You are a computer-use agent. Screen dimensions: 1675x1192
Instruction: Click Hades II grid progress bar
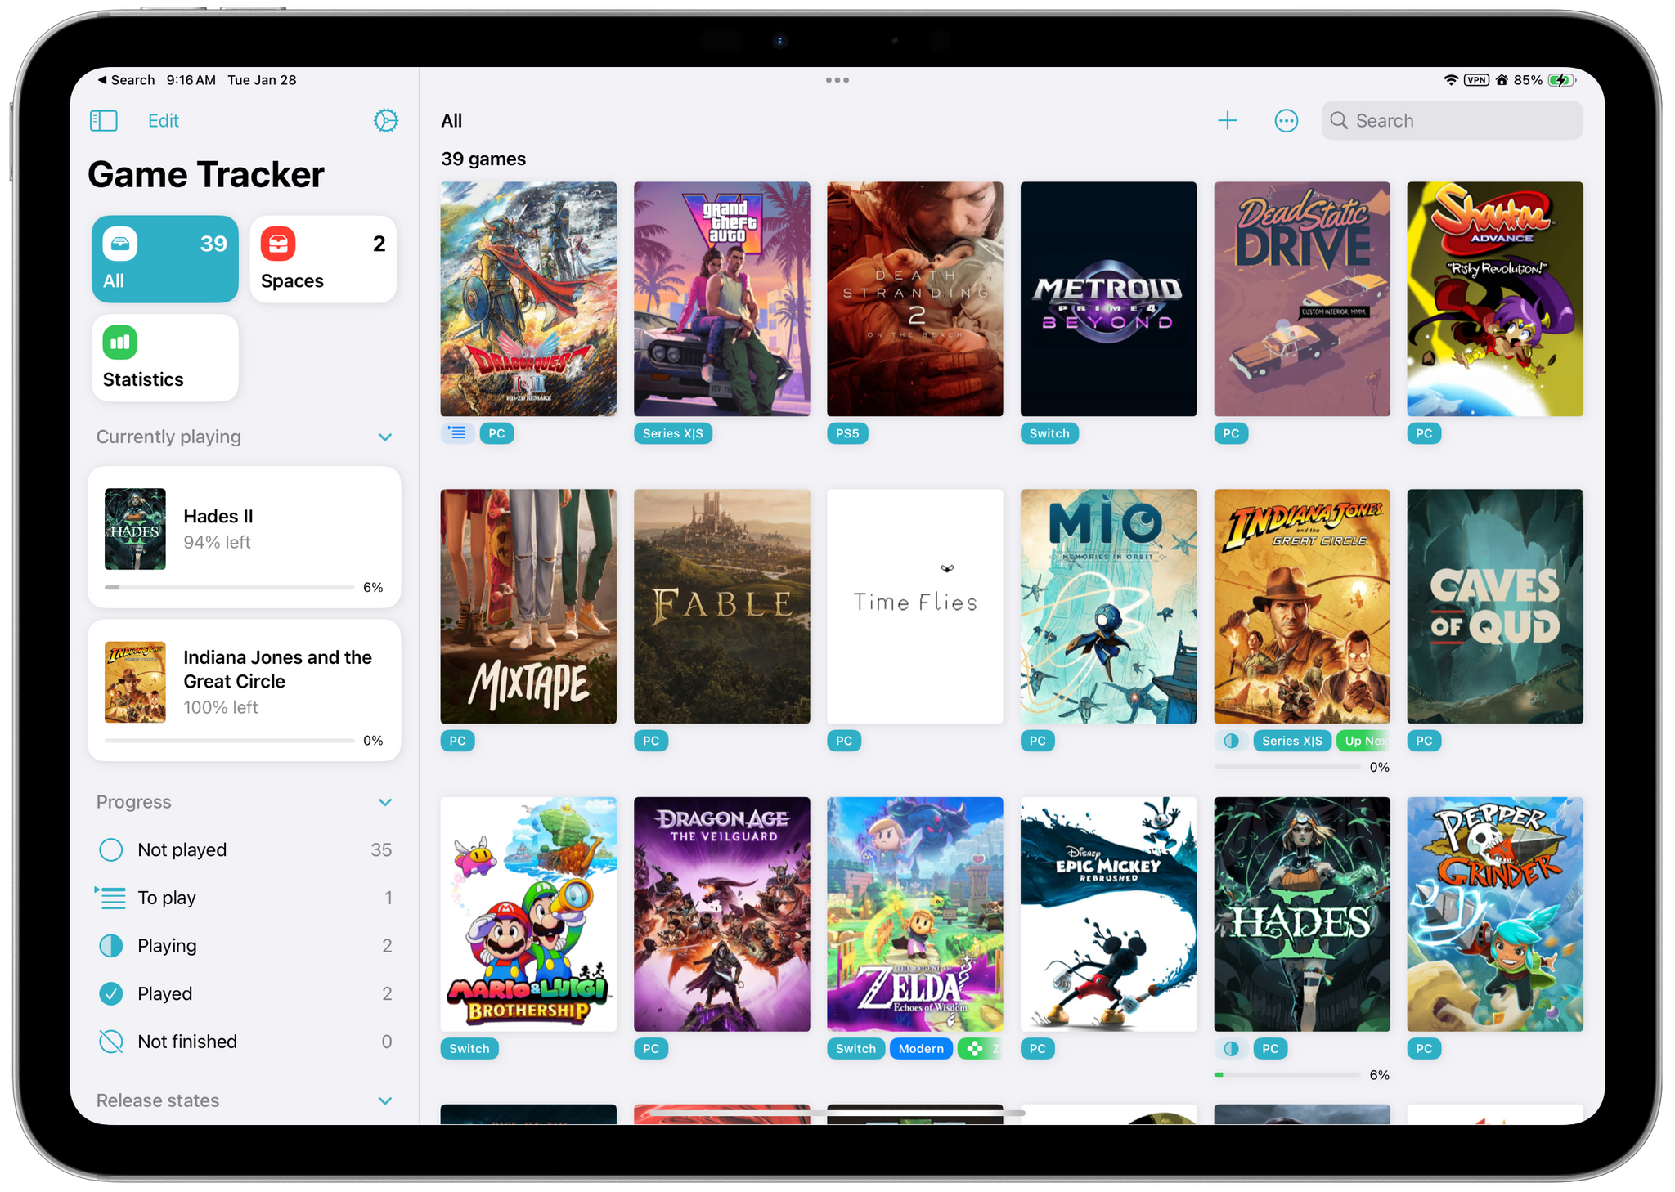pyautogui.click(x=1287, y=1075)
